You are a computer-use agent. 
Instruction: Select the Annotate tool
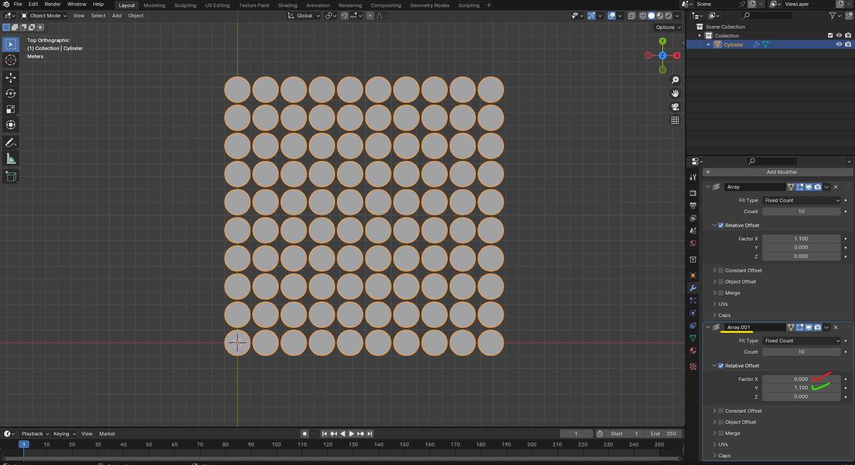(10, 143)
